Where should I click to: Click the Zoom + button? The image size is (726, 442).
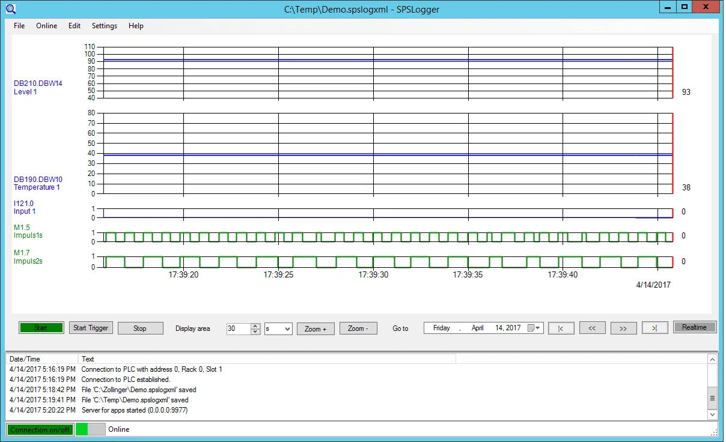(316, 328)
